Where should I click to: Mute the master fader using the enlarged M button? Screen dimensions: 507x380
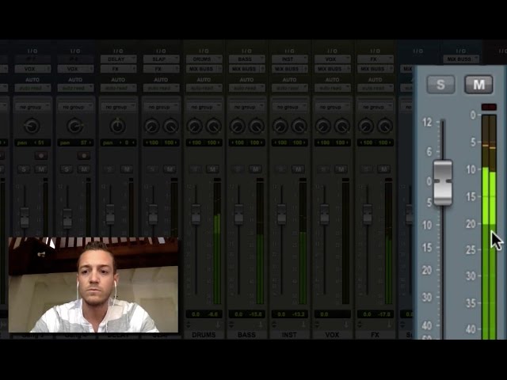pos(478,85)
